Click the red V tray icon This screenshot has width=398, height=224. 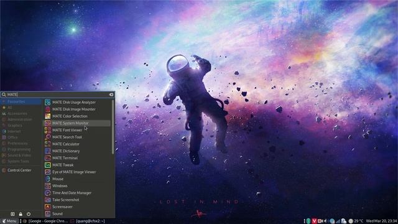(314, 222)
